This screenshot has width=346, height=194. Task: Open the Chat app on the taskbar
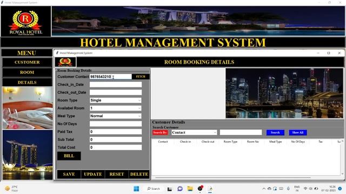click(180, 189)
